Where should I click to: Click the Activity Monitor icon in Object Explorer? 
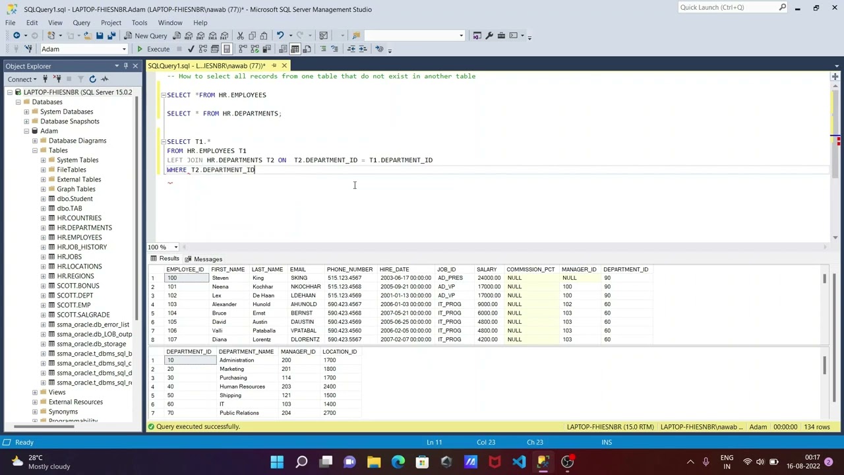[x=104, y=79]
